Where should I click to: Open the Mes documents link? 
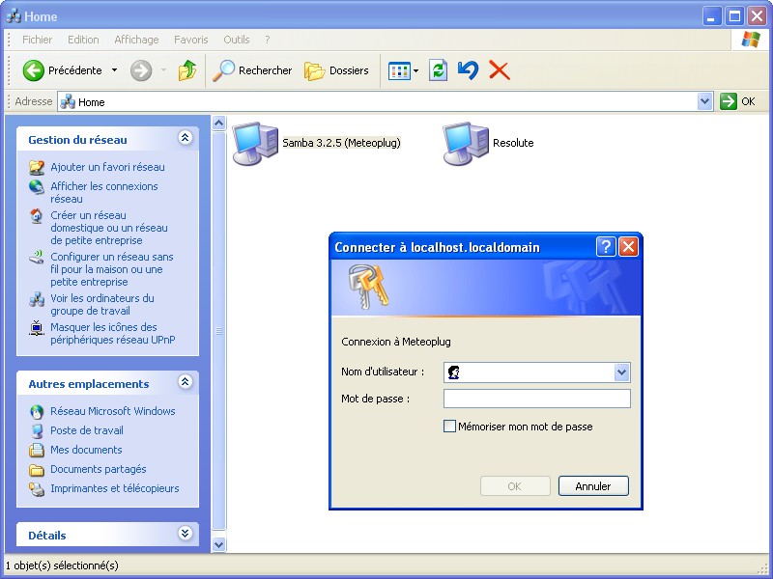[x=86, y=450]
